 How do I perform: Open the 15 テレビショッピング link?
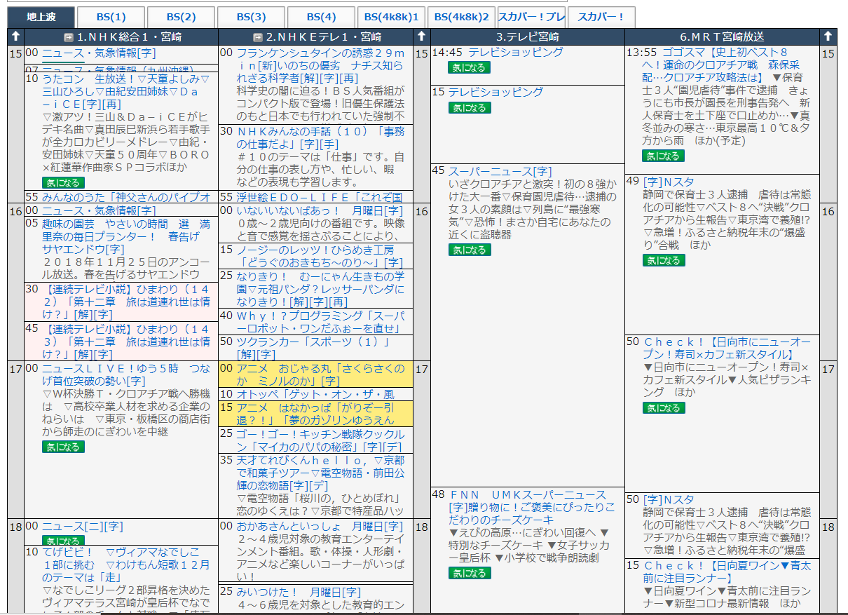click(495, 92)
